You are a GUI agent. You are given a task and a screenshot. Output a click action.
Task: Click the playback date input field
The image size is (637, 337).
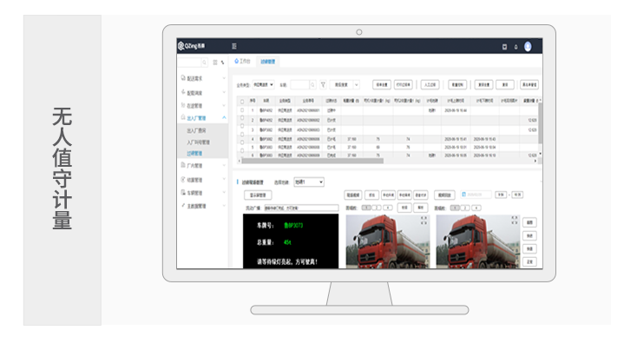tap(476, 195)
